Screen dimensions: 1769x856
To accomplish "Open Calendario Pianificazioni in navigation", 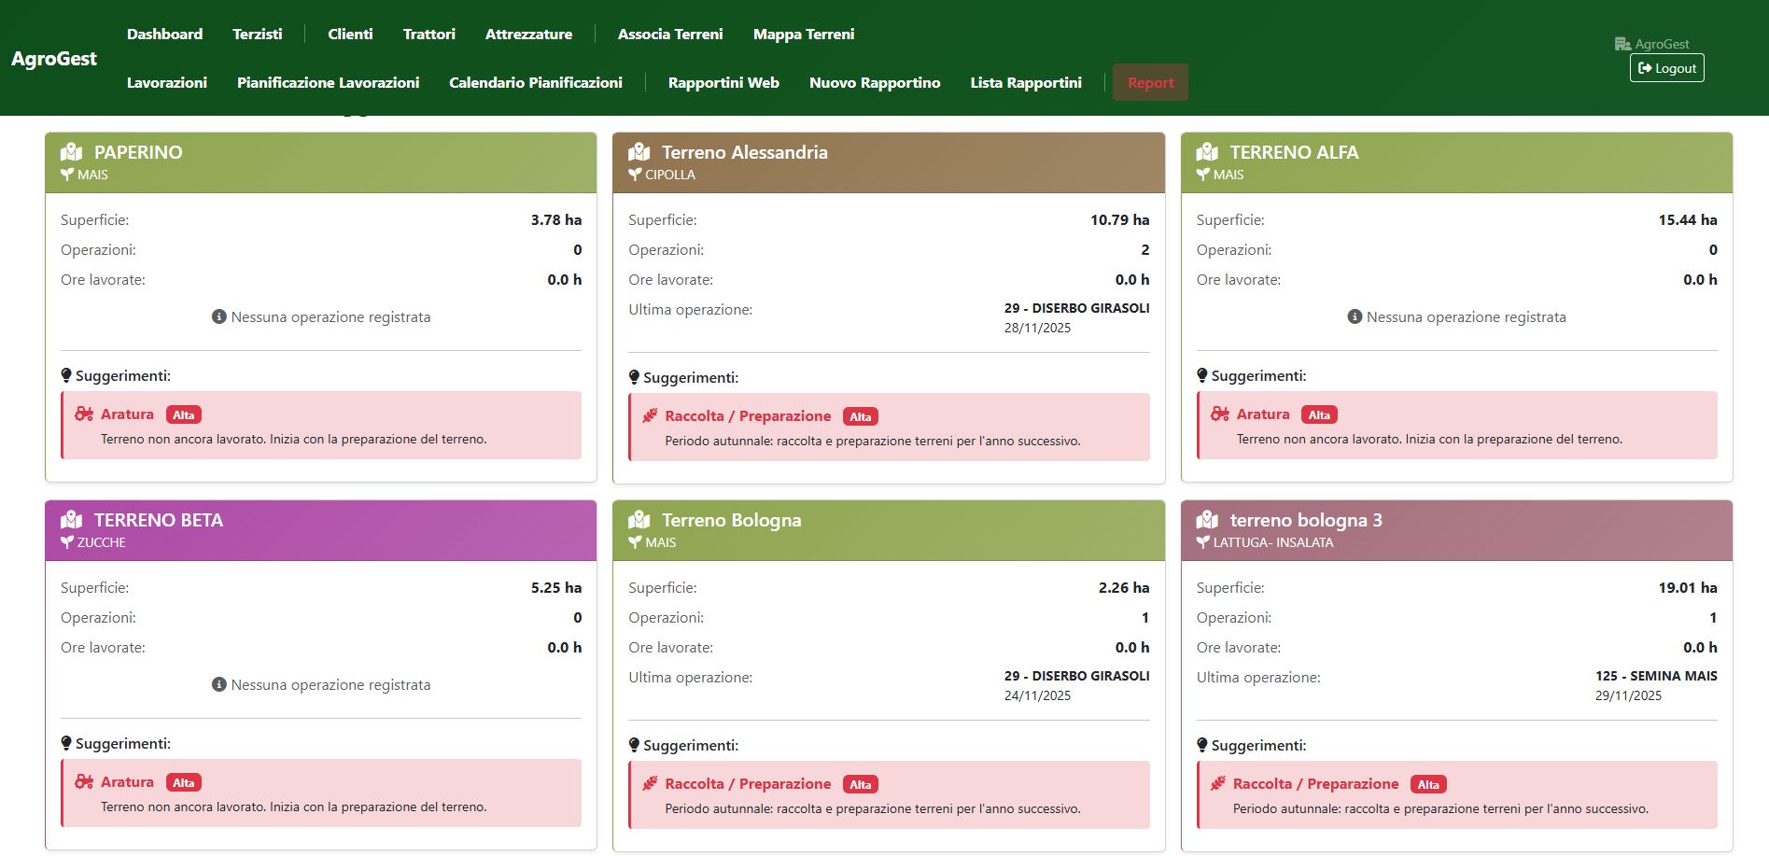I will pos(535,82).
